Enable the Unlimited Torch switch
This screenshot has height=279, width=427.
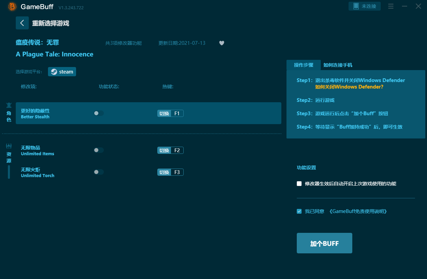(98, 172)
